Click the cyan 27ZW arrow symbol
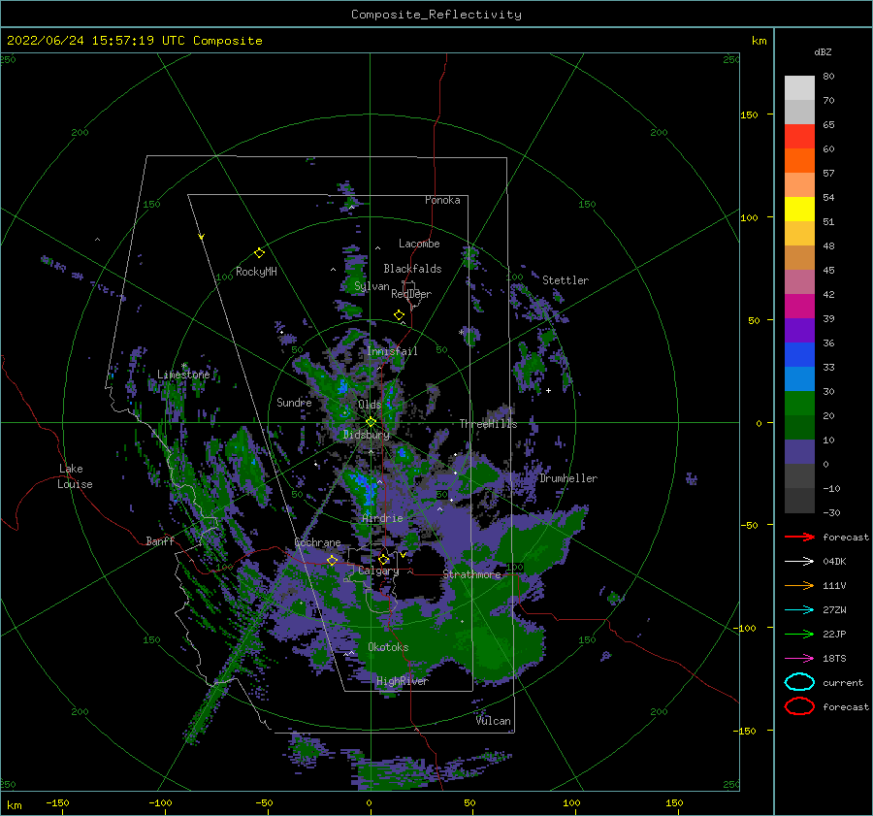 coord(799,610)
